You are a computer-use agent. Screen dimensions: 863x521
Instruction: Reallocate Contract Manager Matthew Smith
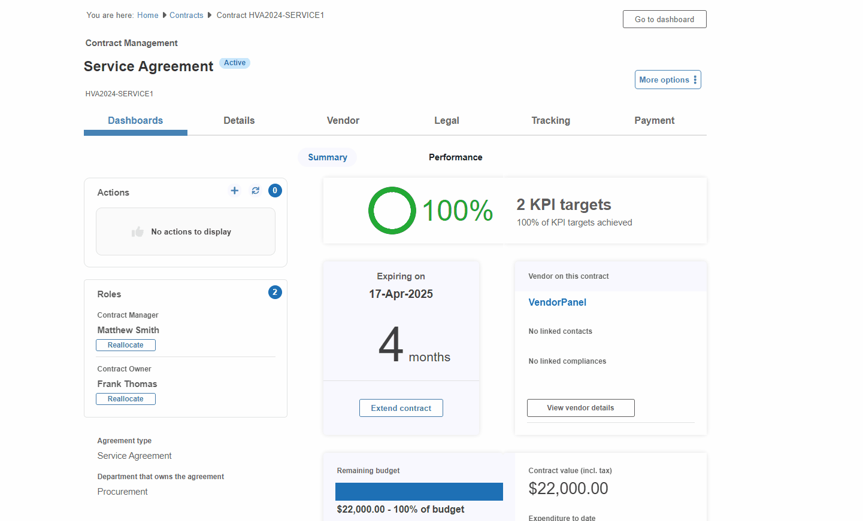[x=126, y=345]
